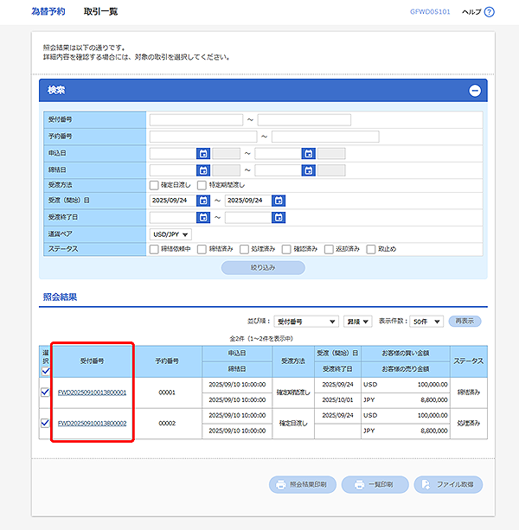Open calendar for 締結日 end date
The height and width of the screenshot is (530, 519).
click(x=308, y=170)
